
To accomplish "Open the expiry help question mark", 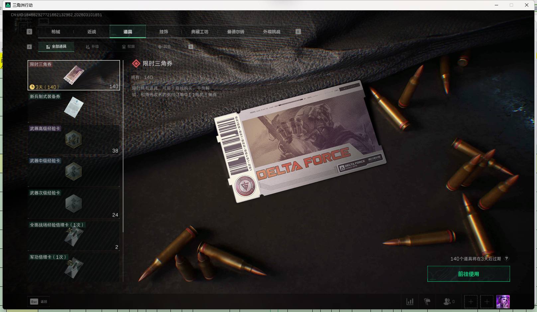I will pos(506,259).
